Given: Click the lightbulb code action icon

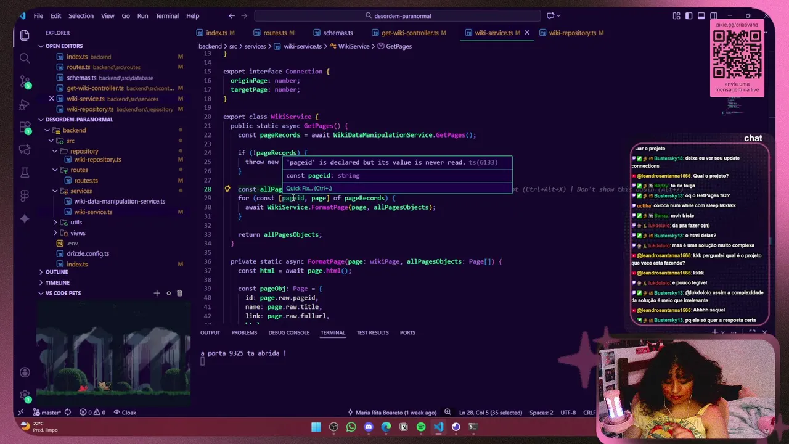Looking at the screenshot, I should click(x=227, y=189).
